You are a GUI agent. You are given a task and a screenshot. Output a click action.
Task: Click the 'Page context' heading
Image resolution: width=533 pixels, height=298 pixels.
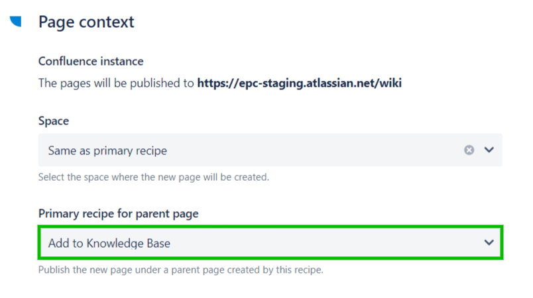pyautogui.click(x=86, y=22)
